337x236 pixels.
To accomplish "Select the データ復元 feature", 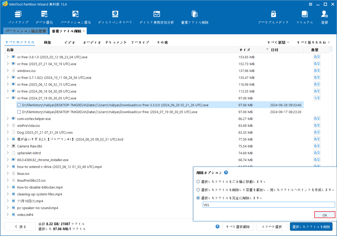I will (x=44, y=16).
